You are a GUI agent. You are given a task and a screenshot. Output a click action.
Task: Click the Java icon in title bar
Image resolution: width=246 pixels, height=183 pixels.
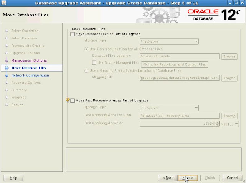[3, 3]
